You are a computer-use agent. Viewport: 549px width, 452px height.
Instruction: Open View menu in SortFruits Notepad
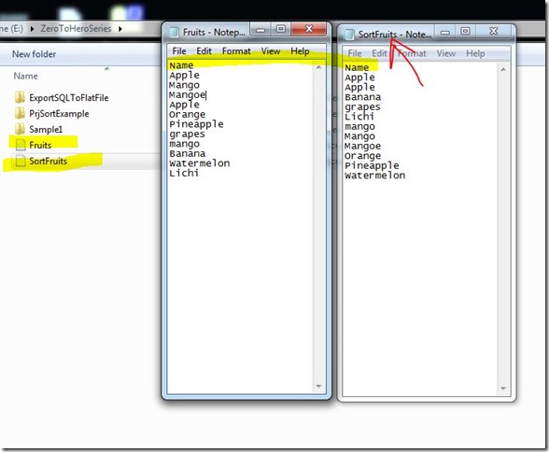[445, 53]
